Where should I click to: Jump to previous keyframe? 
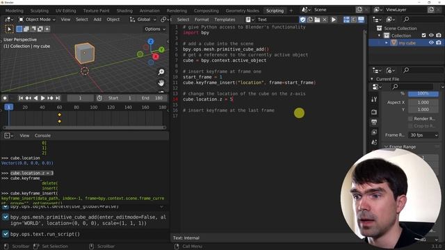(29, 98)
